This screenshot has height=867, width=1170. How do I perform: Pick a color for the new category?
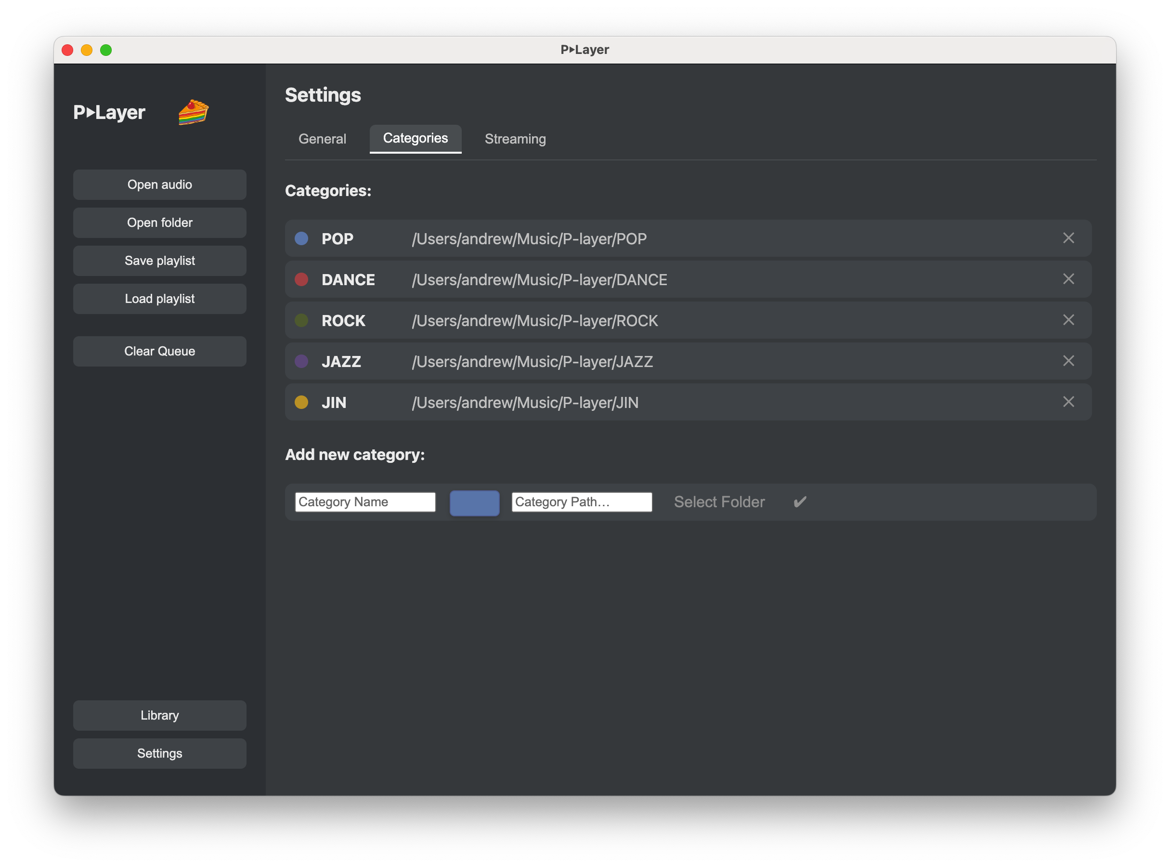(x=474, y=502)
